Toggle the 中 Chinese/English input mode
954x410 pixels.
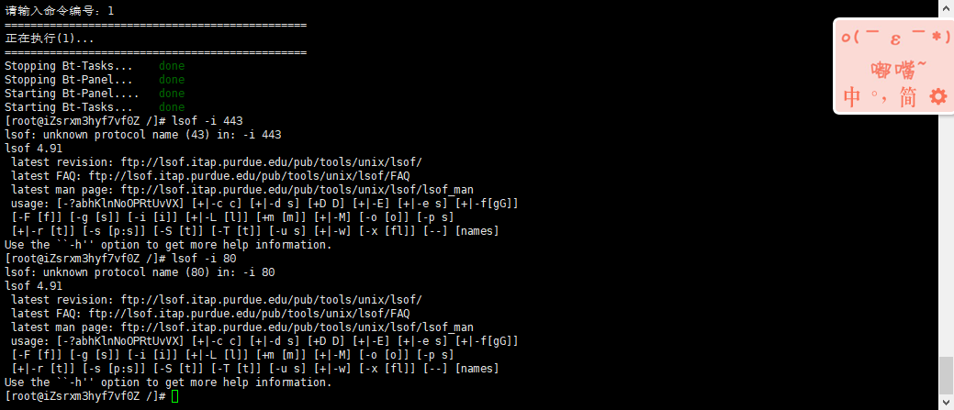pyautogui.click(x=852, y=97)
